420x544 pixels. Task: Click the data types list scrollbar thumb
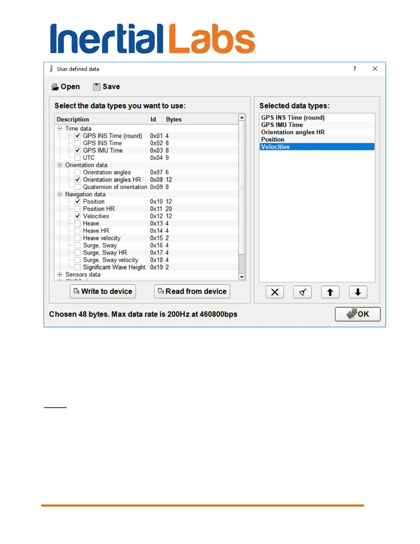click(242, 187)
